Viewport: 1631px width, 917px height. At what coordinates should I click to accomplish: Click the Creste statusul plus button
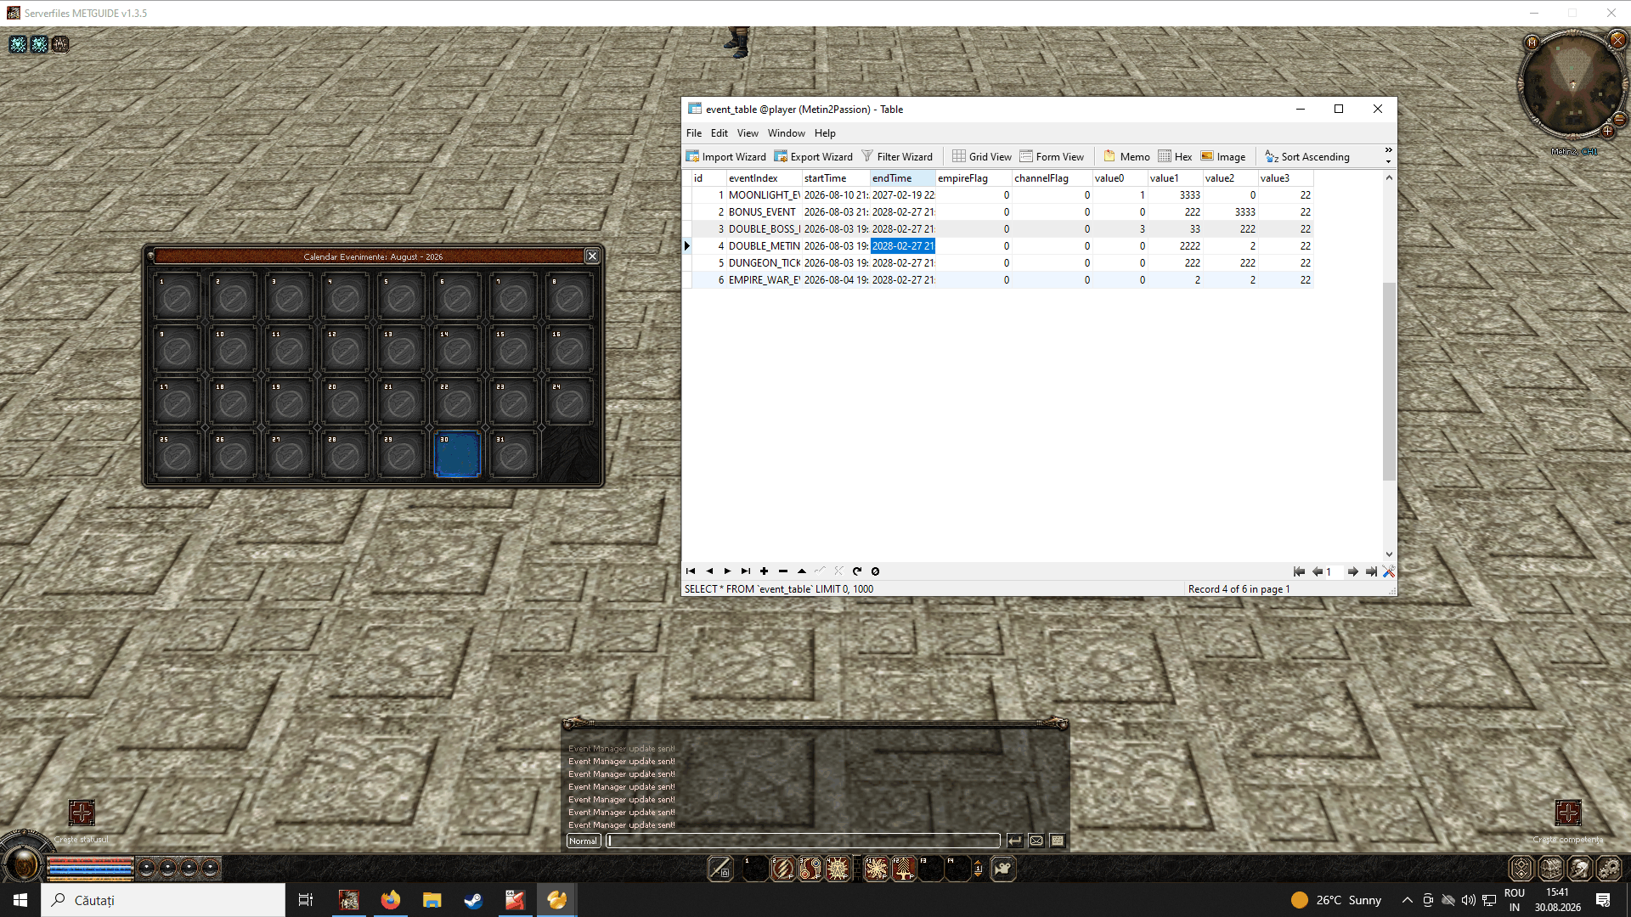82,813
